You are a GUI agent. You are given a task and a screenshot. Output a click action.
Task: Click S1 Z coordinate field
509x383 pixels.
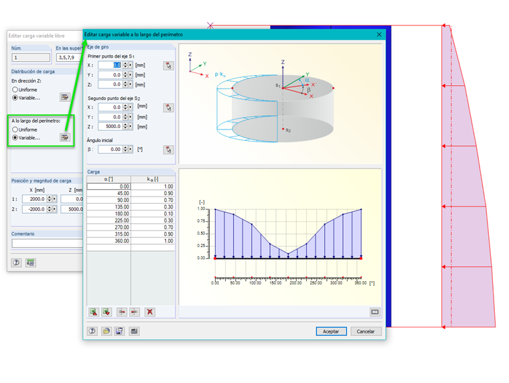[110, 85]
